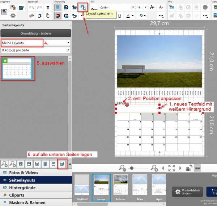Click the settings gear icon under Allgemein
The height and width of the screenshot is (206, 217).
(13, 16)
